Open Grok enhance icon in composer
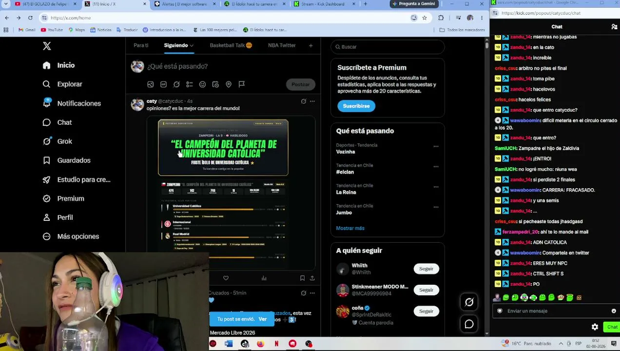The height and width of the screenshot is (351, 620). pyautogui.click(x=176, y=84)
